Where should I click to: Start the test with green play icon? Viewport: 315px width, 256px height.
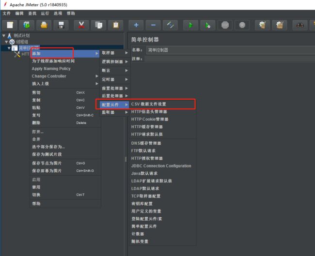tap(190, 25)
